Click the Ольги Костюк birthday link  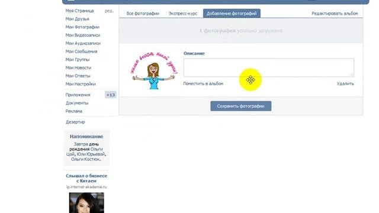pyautogui.click(x=85, y=159)
